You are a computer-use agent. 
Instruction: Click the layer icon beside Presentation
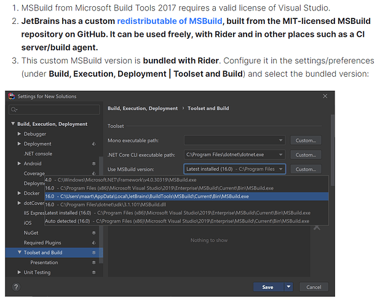coord(94,262)
